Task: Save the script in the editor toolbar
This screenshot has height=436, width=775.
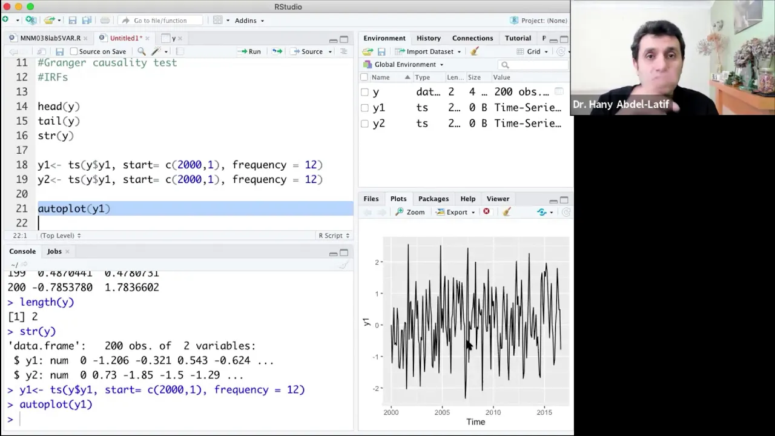Action: tap(59, 51)
